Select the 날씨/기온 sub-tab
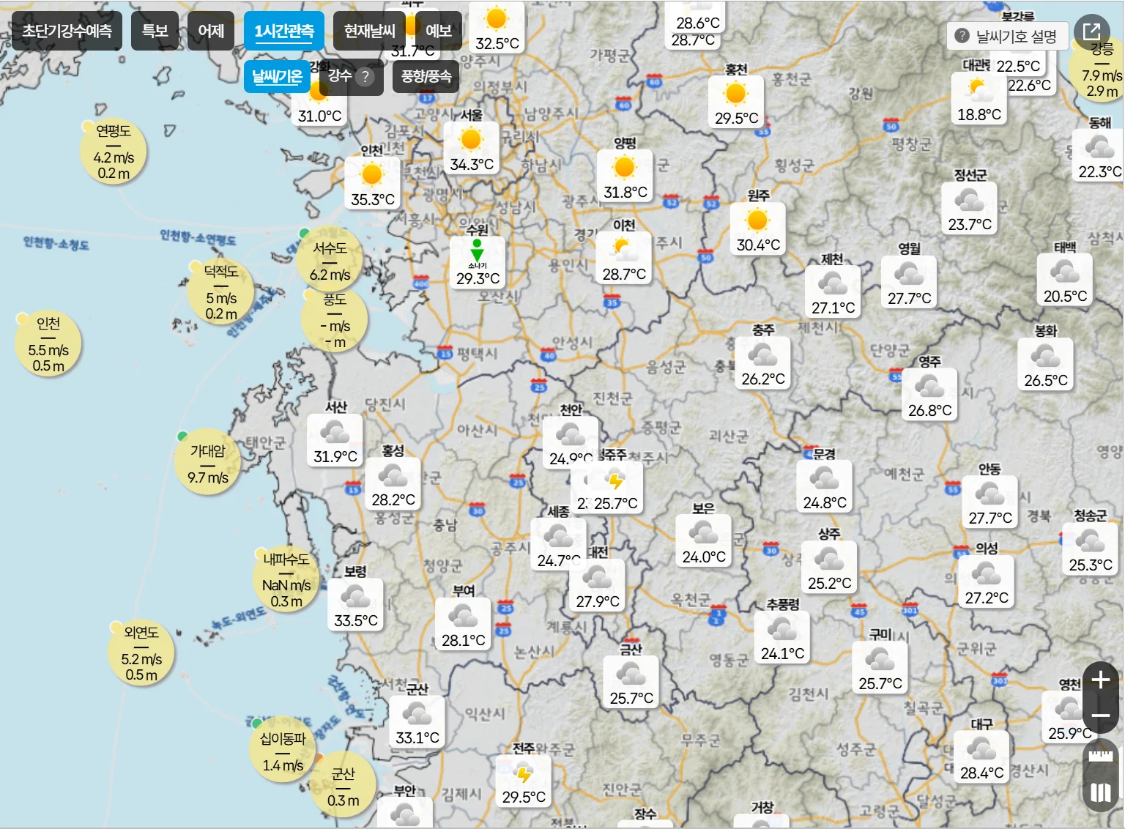The width and height of the screenshot is (1125, 829). pyautogui.click(x=277, y=76)
